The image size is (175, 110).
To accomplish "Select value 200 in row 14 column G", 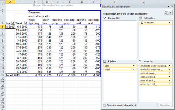I will tap(82, 58).
